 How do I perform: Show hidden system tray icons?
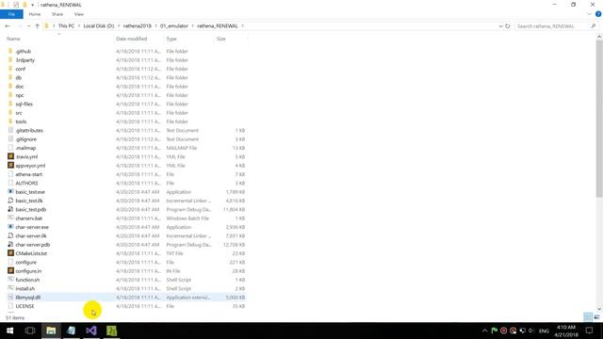(484, 331)
